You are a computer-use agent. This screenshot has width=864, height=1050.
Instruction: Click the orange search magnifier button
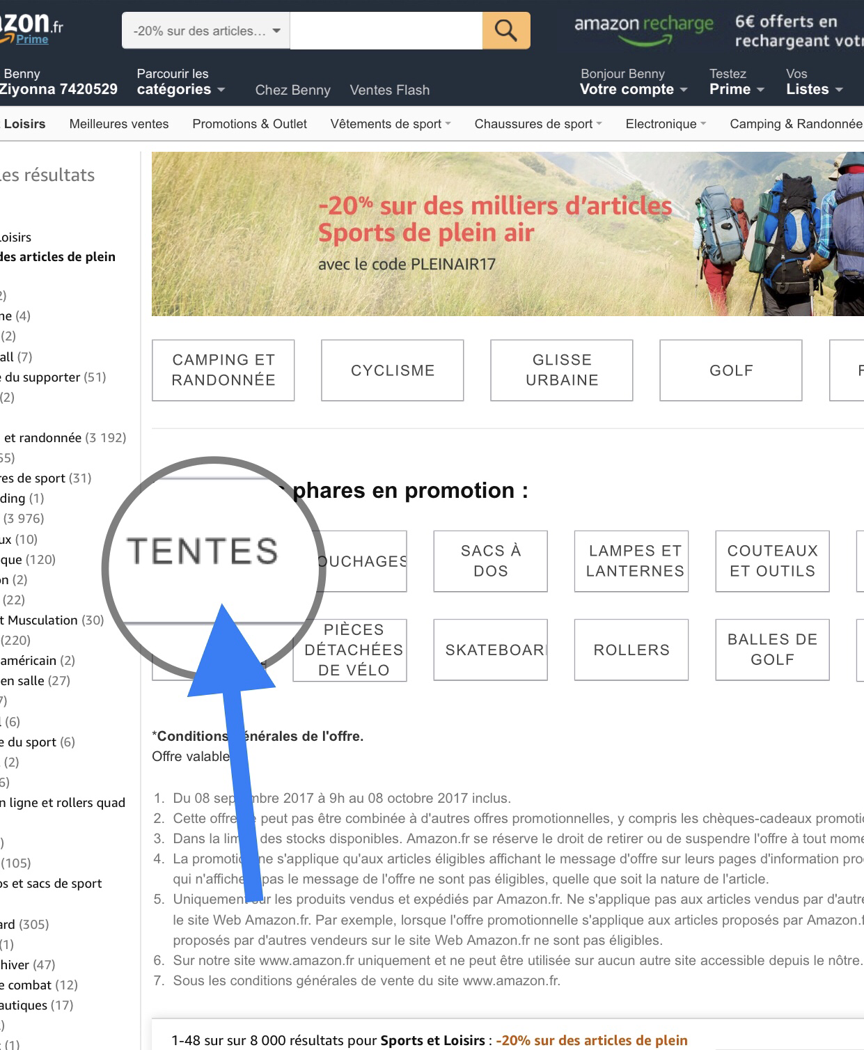[506, 31]
